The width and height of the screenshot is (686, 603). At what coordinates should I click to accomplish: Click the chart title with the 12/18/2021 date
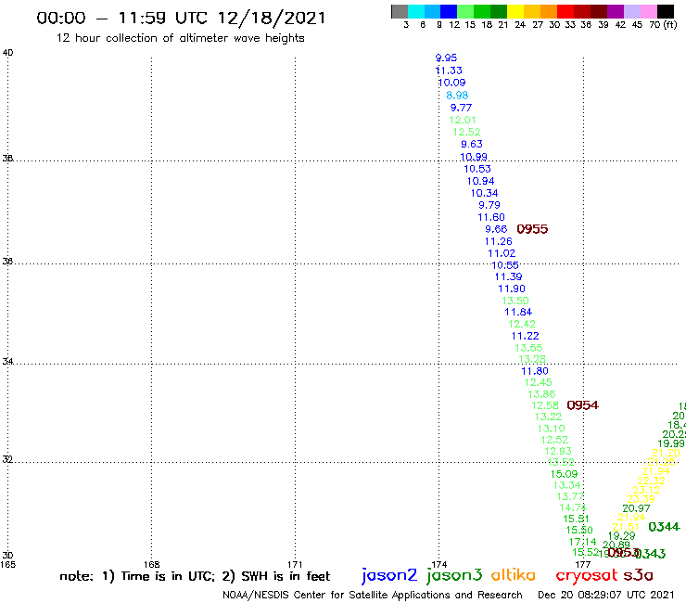tap(181, 18)
